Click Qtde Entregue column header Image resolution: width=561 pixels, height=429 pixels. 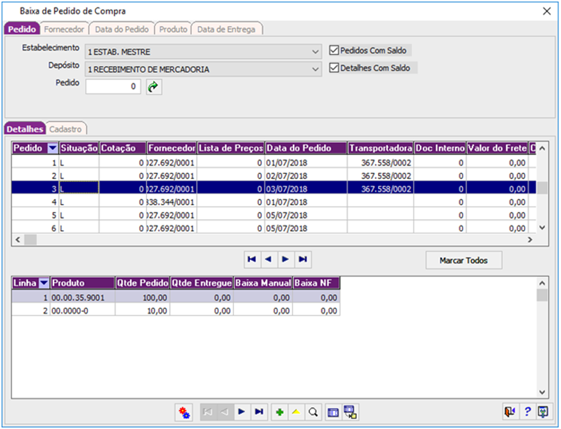click(x=201, y=283)
